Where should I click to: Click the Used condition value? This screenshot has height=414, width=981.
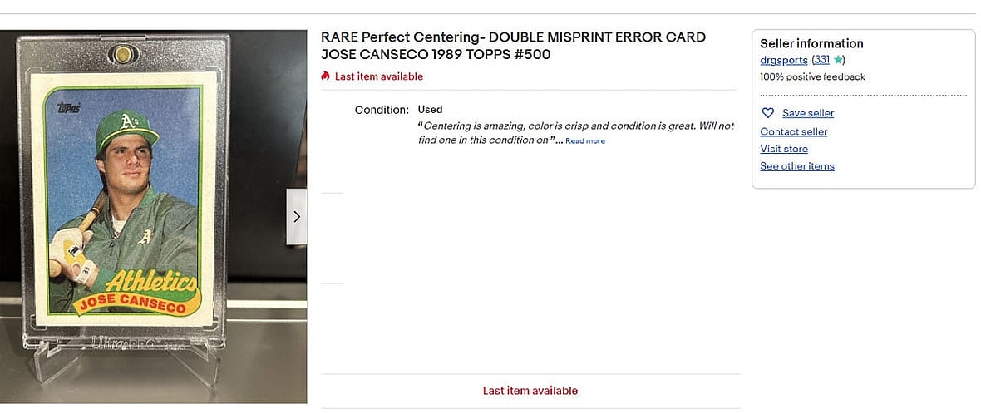click(430, 110)
